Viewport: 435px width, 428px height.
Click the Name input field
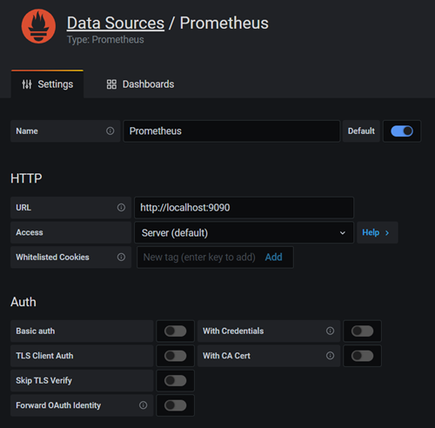pos(231,131)
